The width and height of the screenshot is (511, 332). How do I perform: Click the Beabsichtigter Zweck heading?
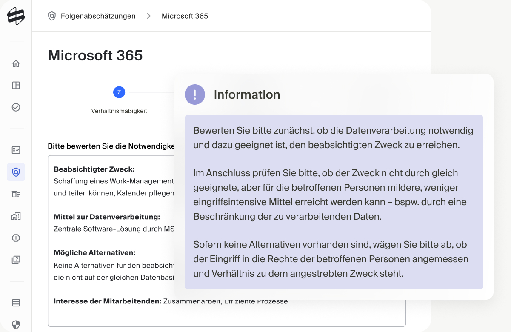[94, 169]
